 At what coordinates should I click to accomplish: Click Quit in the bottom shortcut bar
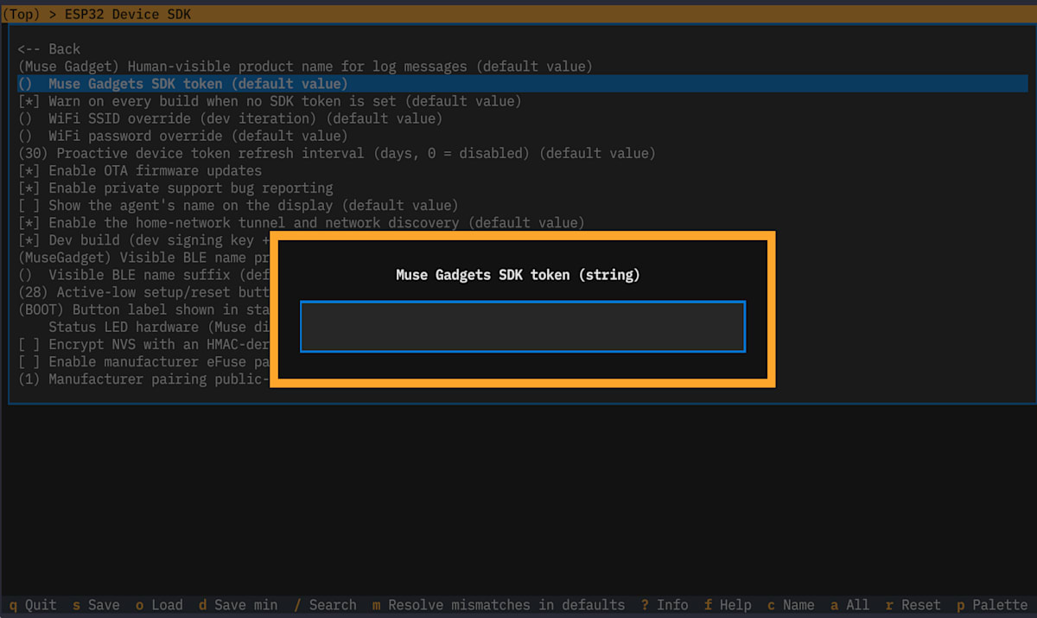pos(33,605)
